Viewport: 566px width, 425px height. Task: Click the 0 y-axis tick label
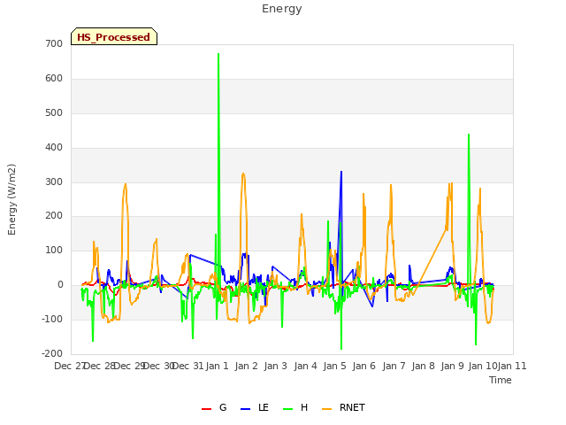pyautogui.click(x=60, y=285)
